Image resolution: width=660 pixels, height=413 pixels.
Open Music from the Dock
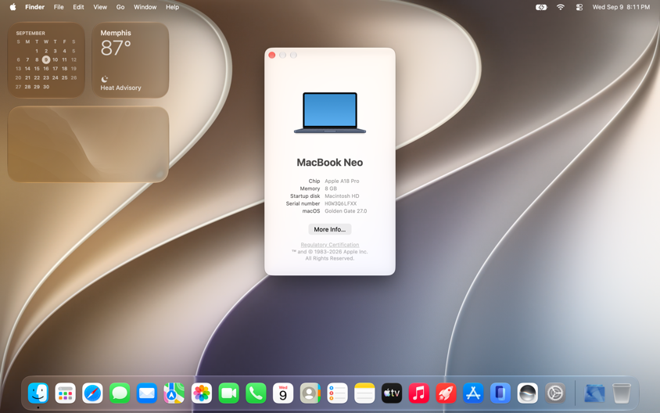click(x=419, y=393)
